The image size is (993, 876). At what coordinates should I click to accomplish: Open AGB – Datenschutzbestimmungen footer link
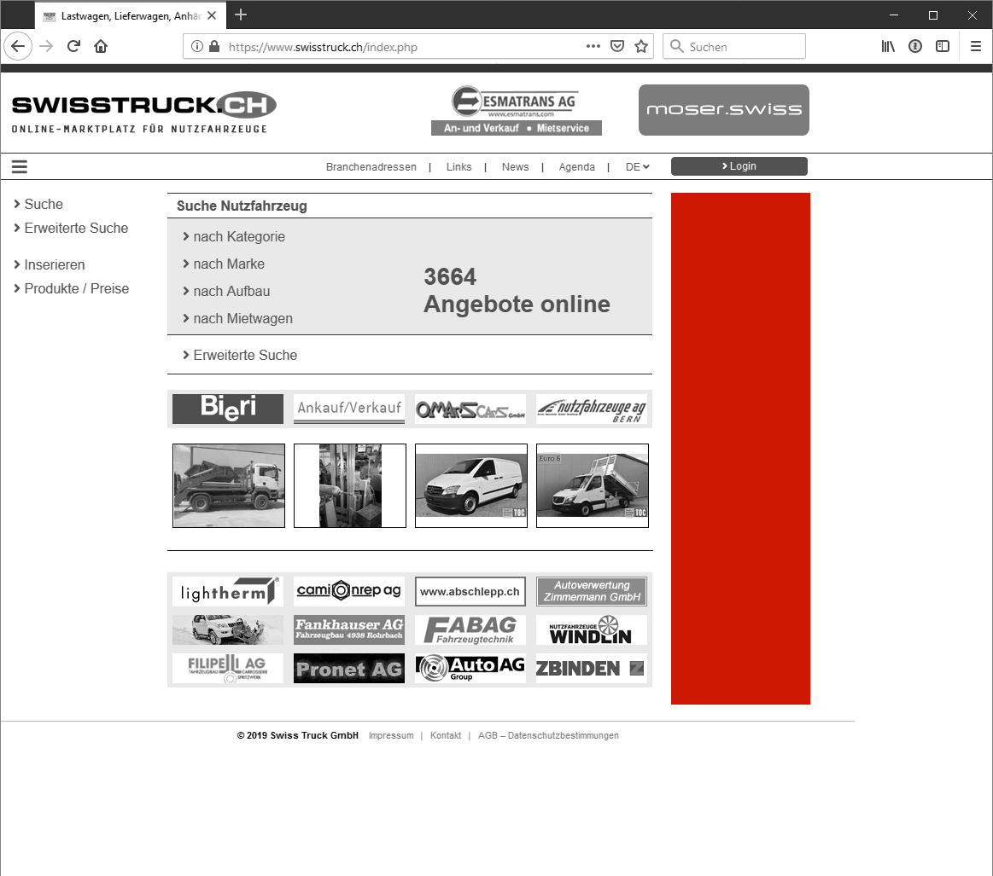pos(548,735)
